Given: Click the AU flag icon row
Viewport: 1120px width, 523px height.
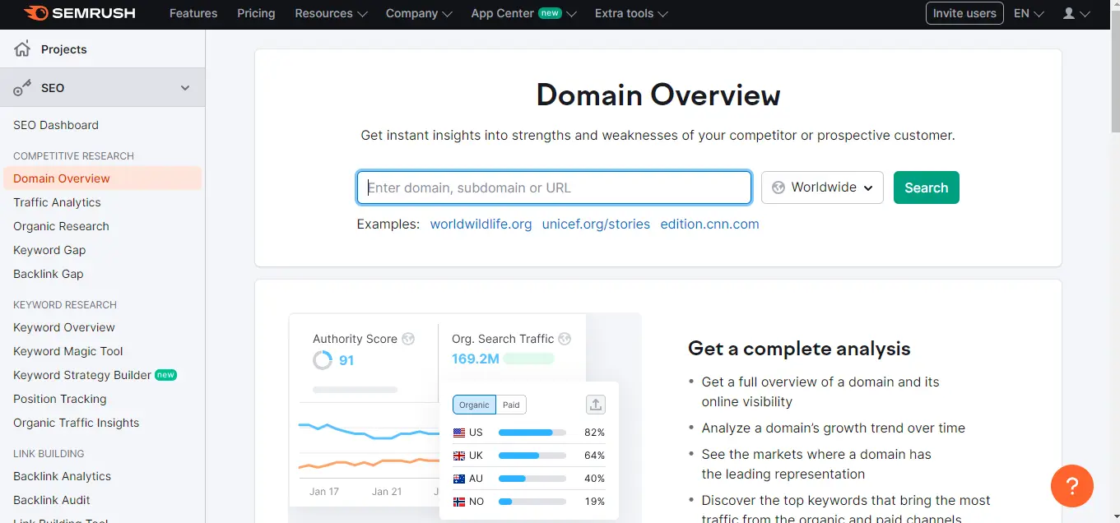Looking at the screenshot, I should pyautogui.click(x=459, y=479).
